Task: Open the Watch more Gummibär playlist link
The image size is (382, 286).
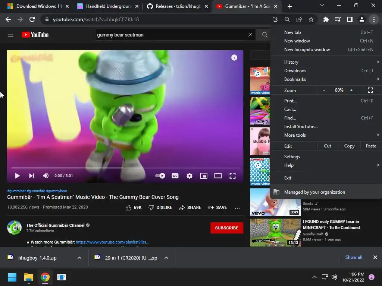Action: pos(112,242)
